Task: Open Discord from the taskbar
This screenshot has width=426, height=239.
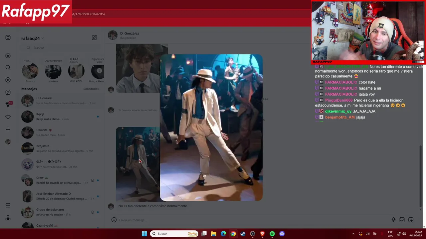Action: click(282, 234)
